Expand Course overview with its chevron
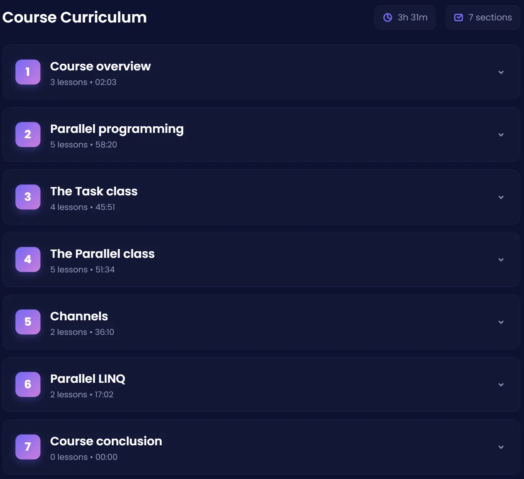The image size is (524, 479). coord(501,72)
